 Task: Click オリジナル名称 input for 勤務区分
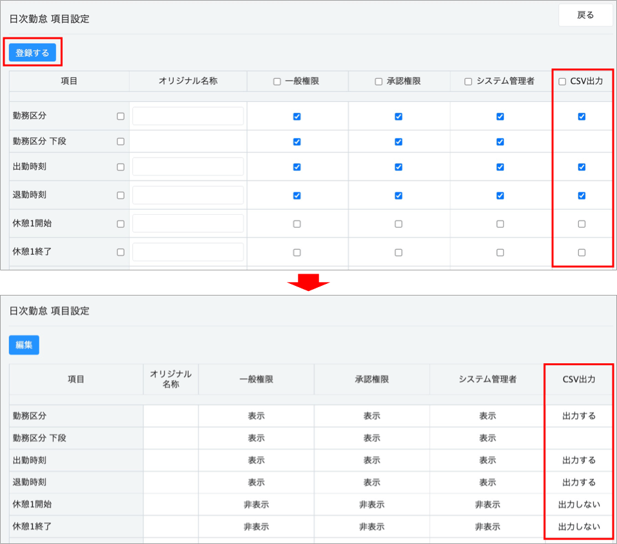[188, 116]
